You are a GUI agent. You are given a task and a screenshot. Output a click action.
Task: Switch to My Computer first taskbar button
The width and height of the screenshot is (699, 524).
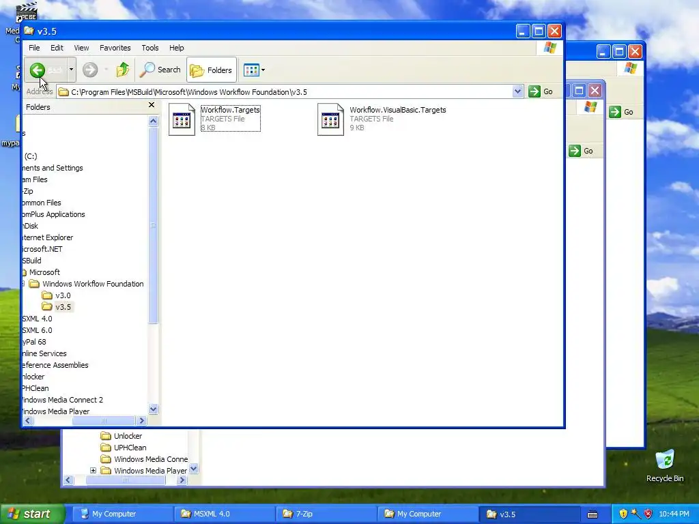[x=122, y=514]
